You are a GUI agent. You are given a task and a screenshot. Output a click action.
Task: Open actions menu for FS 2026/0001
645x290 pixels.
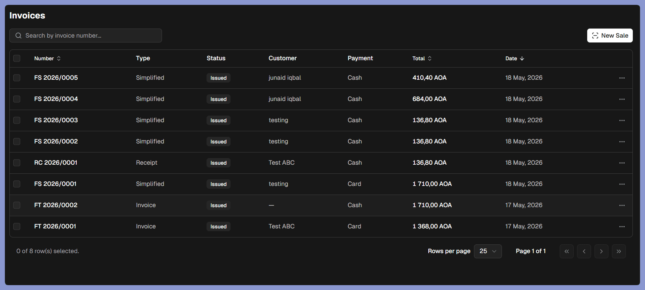pos(622,184)
